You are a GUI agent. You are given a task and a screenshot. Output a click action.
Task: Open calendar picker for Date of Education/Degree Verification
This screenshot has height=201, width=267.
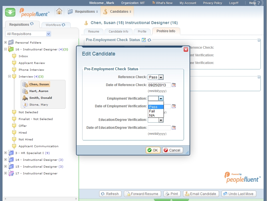pyautogui.click(x=174, y=128)
